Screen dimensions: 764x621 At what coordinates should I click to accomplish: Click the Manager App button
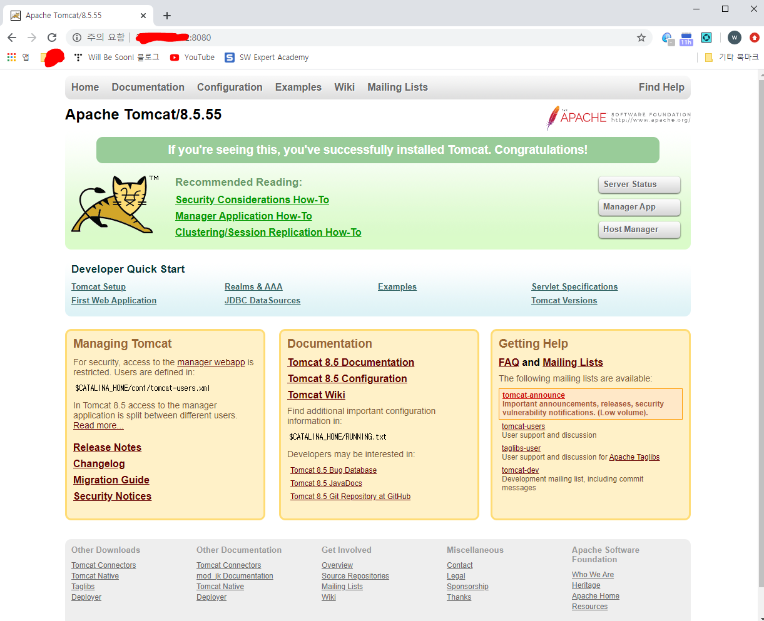tap(639, 207)
